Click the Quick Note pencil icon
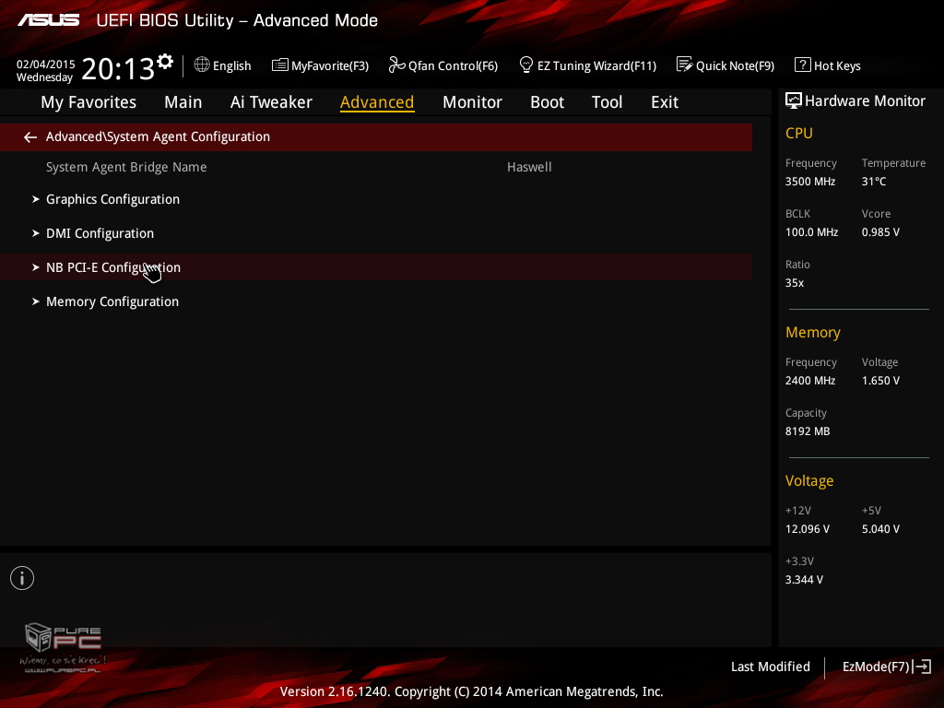The width and height of the screenshot is (944, 708). tap(685, 65)
